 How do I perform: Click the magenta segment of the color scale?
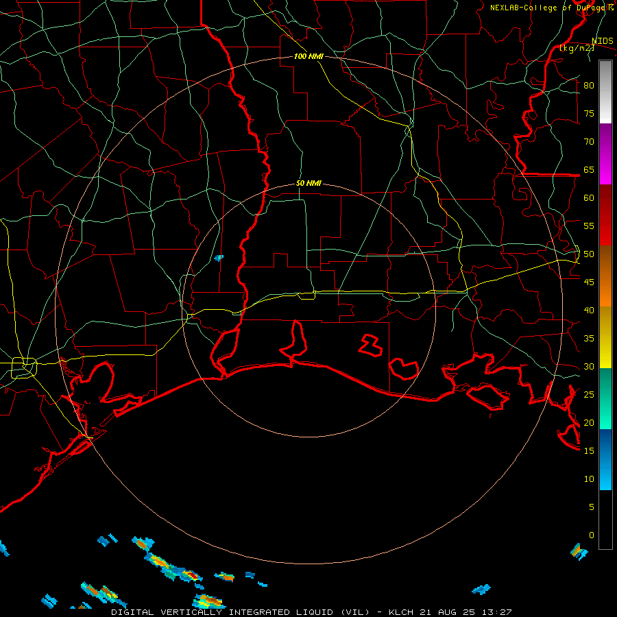605,154
